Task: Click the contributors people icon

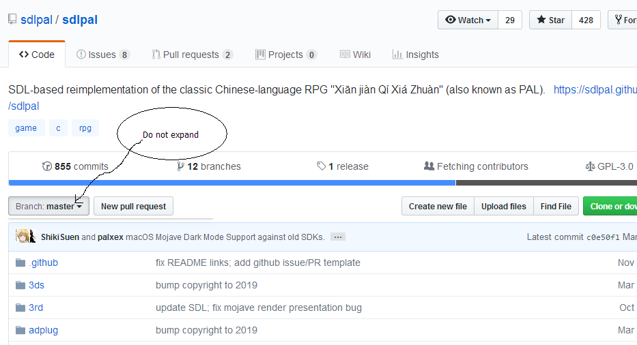Action: (x=429, y=166)
